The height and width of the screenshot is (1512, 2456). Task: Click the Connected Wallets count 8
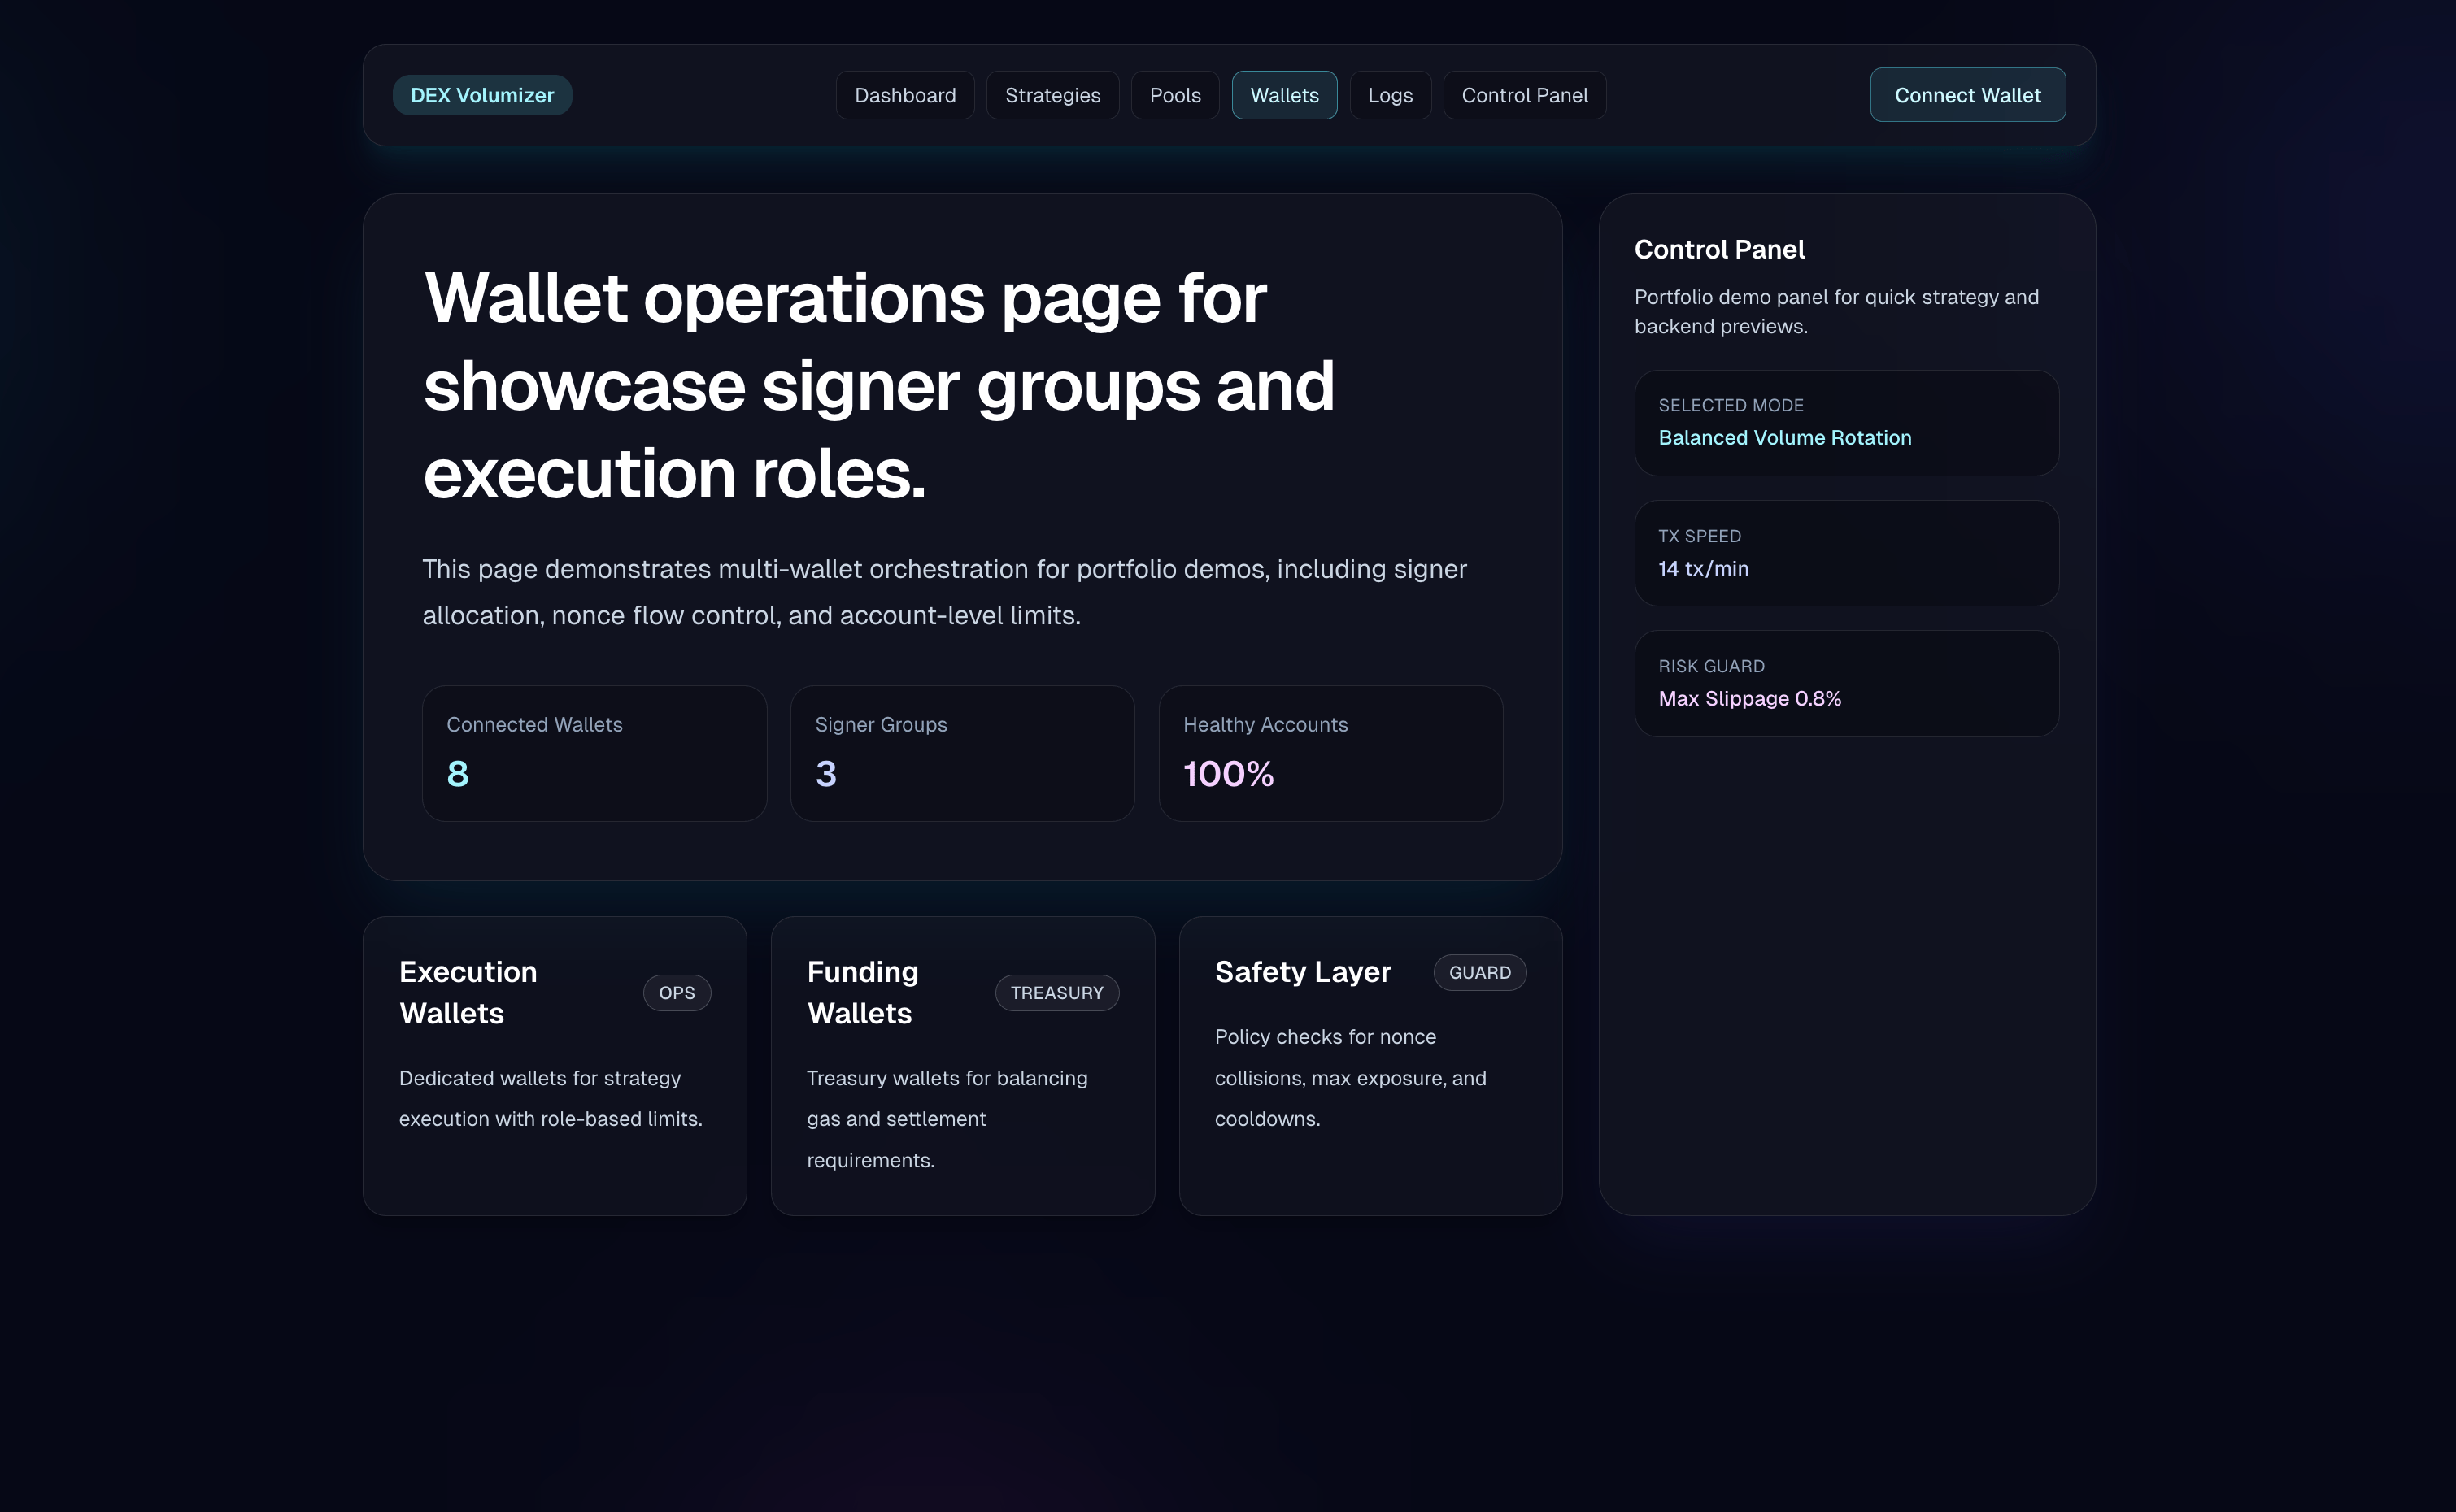(457, 774)
